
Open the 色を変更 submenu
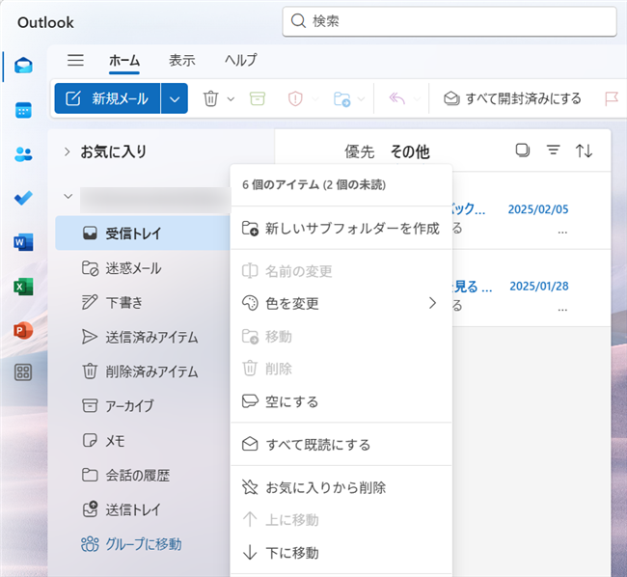(341, 303)
